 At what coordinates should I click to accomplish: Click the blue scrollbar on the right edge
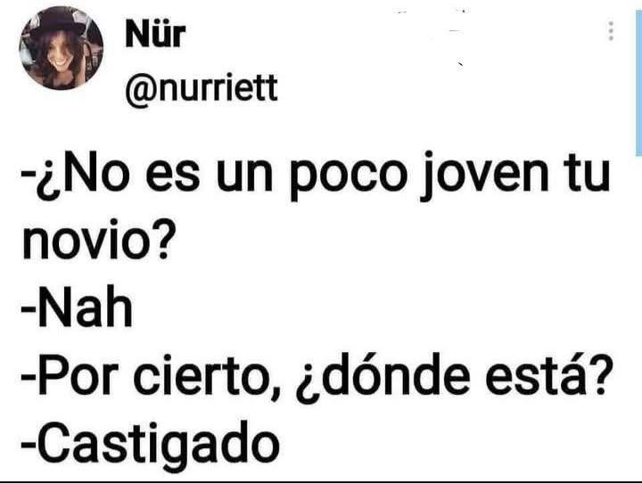pyautogui.click(x=638, y=82)
